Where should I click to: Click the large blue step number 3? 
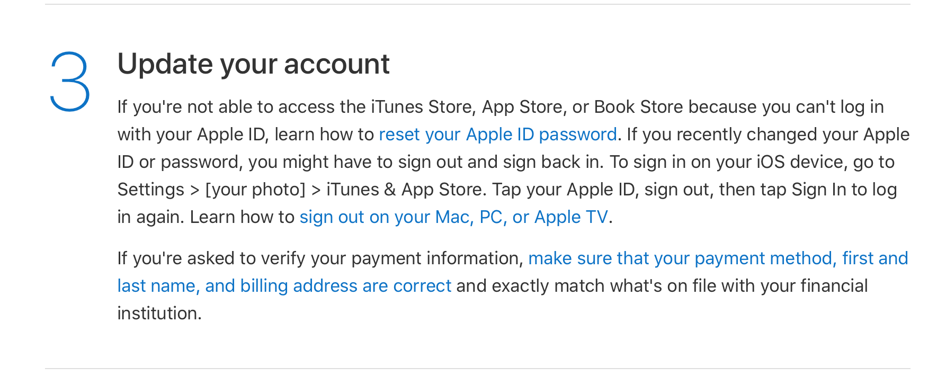[70, 82]
